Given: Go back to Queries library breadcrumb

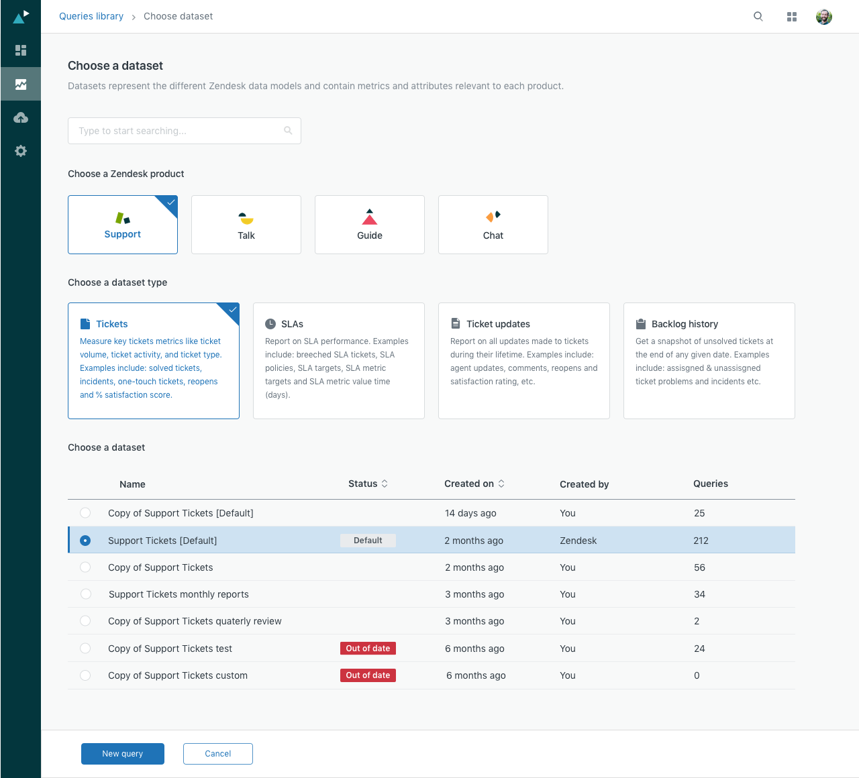Looking at the screenshot, I should point(91,16).
